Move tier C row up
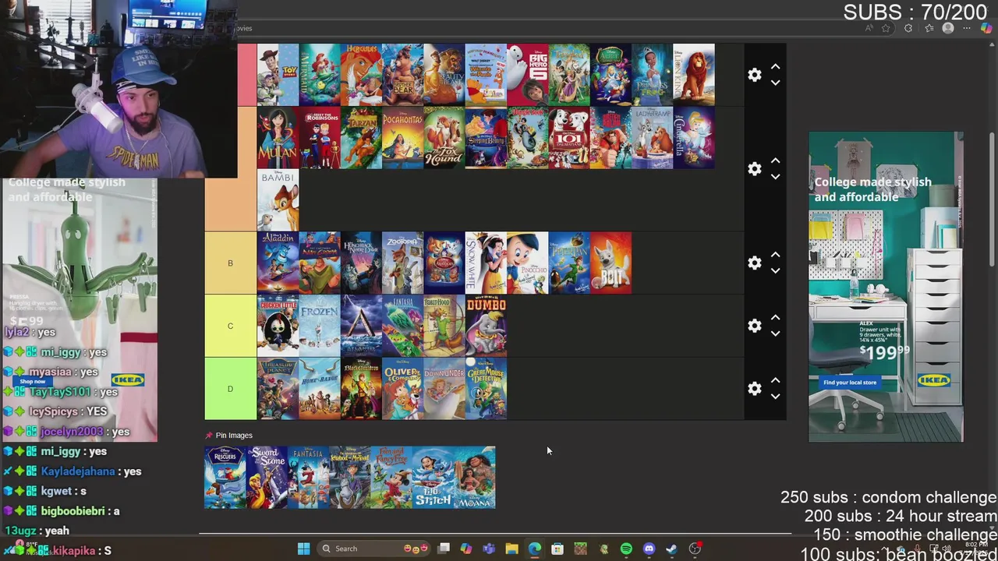Screen dimensions: 998x561 click(x=775, y=318)
